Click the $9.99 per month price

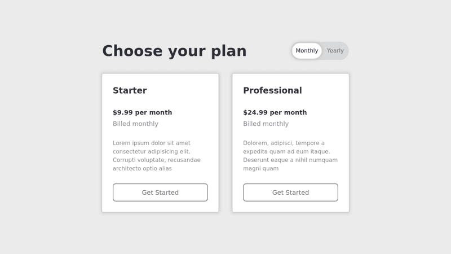[142, 112]
